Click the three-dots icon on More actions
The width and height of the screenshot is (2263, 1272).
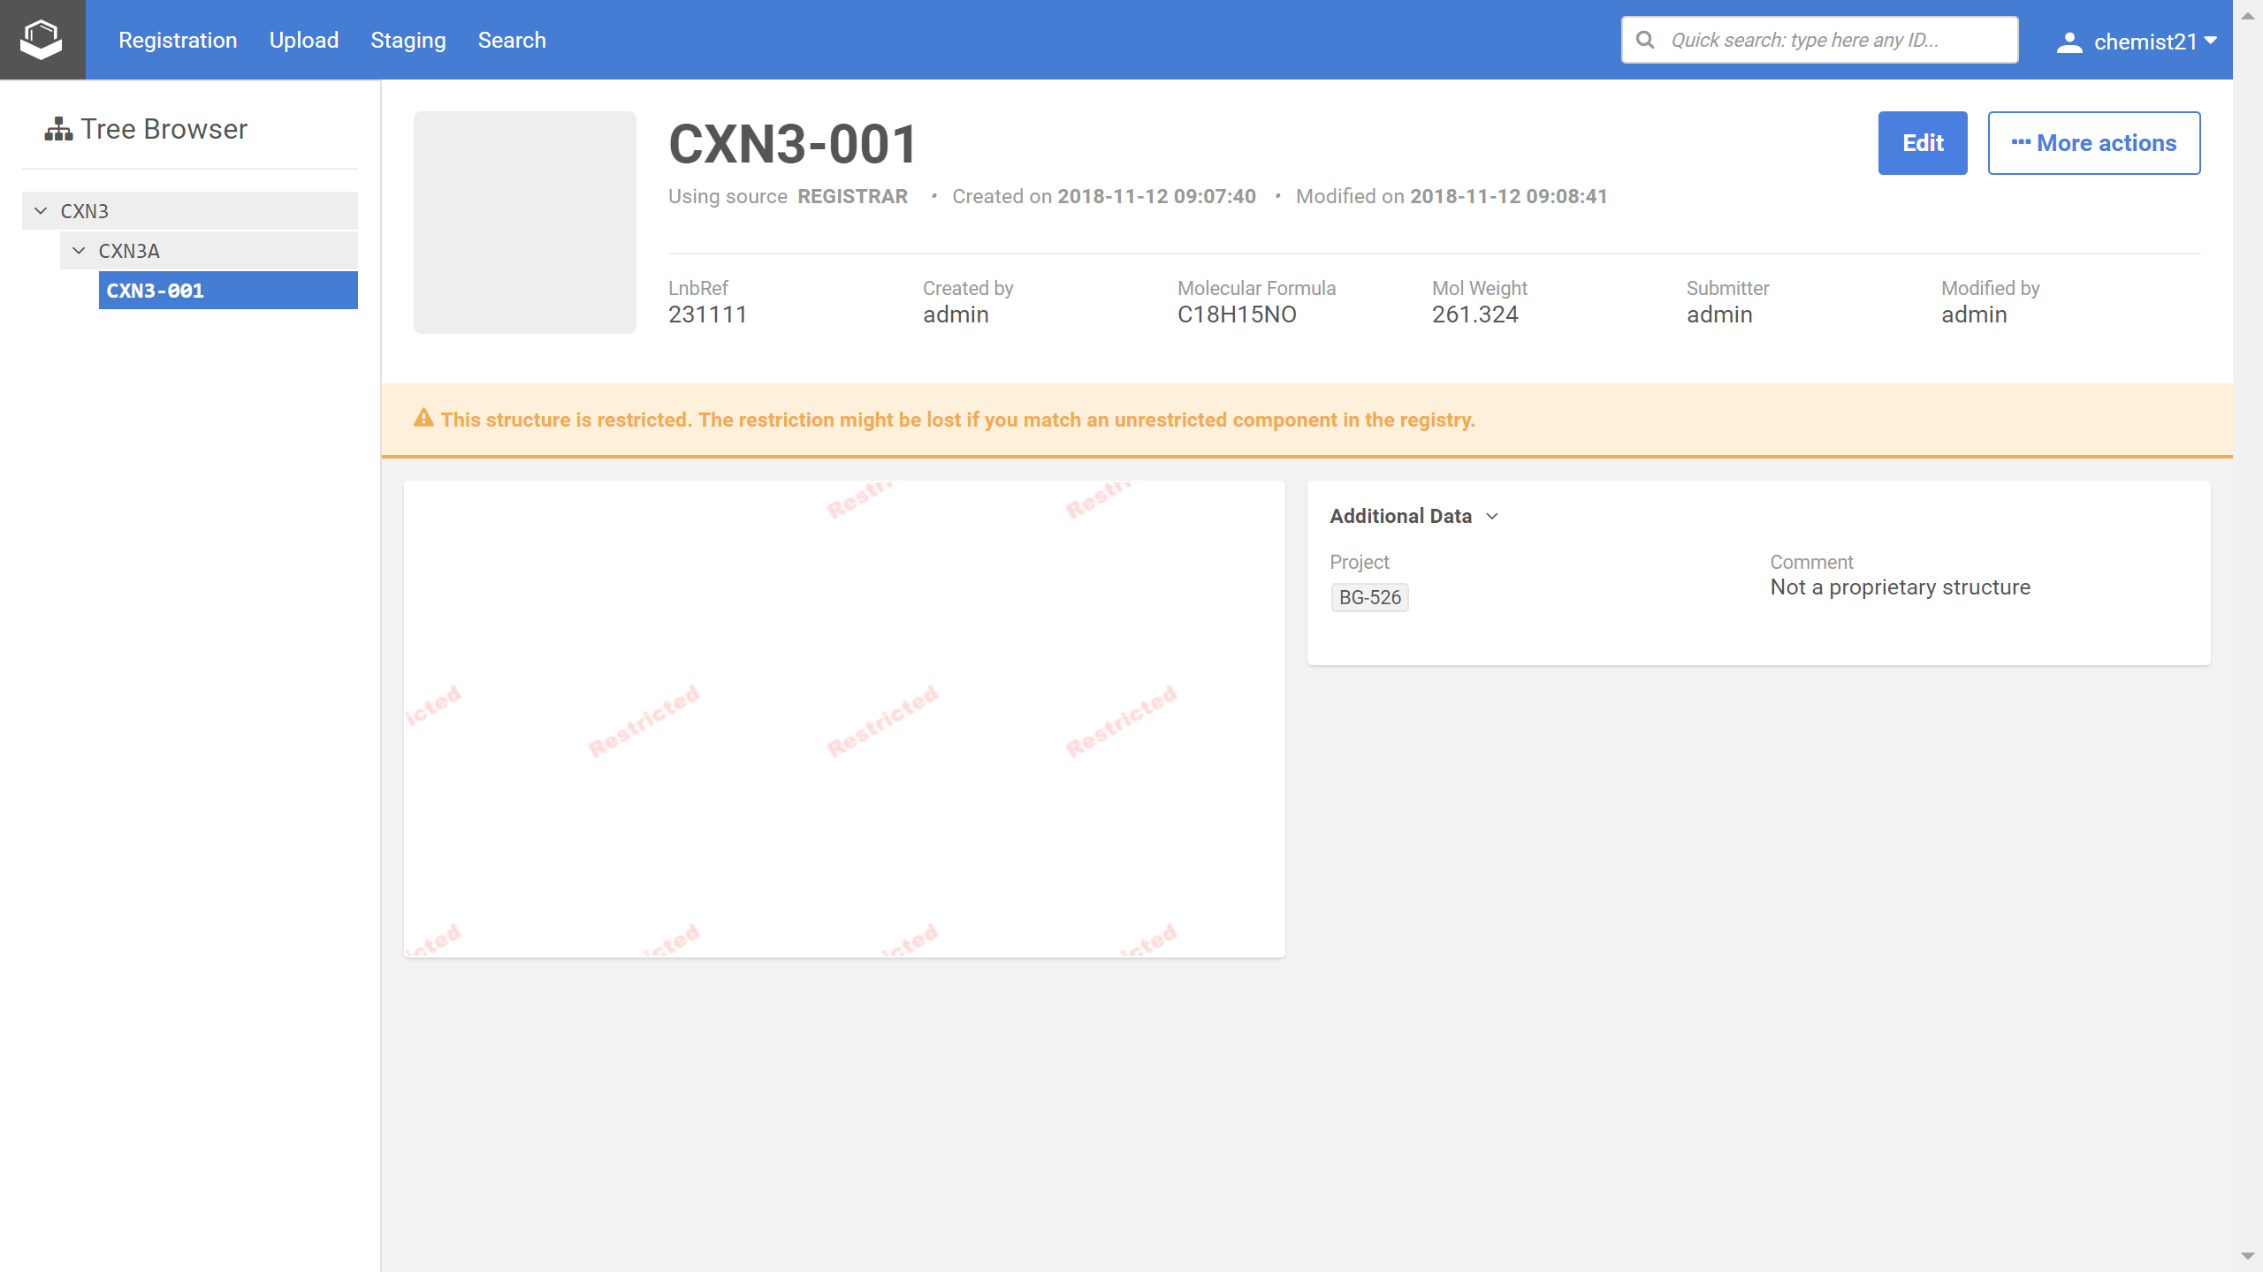[x=2021, y=142]
